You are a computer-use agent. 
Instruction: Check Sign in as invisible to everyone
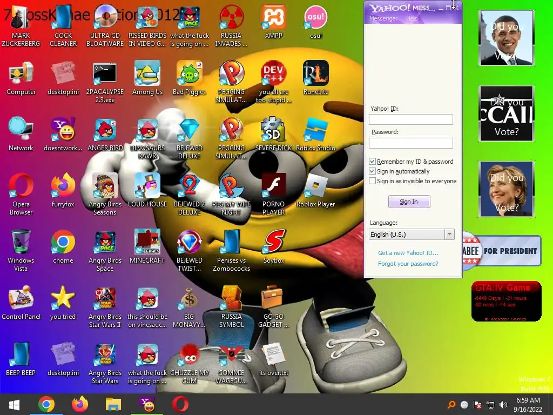372,181
